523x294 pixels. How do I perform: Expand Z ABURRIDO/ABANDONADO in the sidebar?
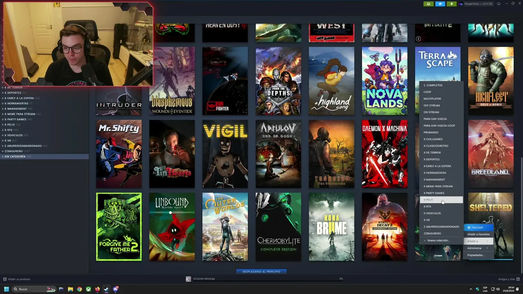point(3,146)
